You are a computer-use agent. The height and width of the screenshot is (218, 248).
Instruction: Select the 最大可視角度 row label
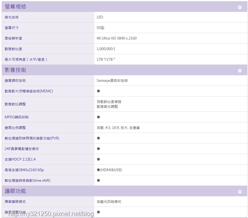pyautogui.click(x=26, y=59)
